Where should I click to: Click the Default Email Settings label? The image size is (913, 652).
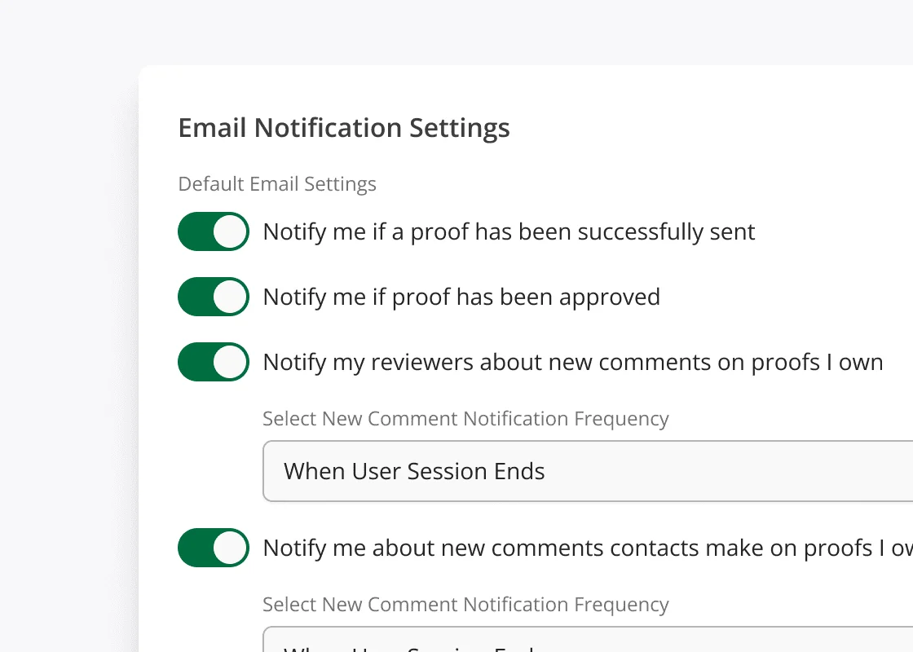coord(277,184)
